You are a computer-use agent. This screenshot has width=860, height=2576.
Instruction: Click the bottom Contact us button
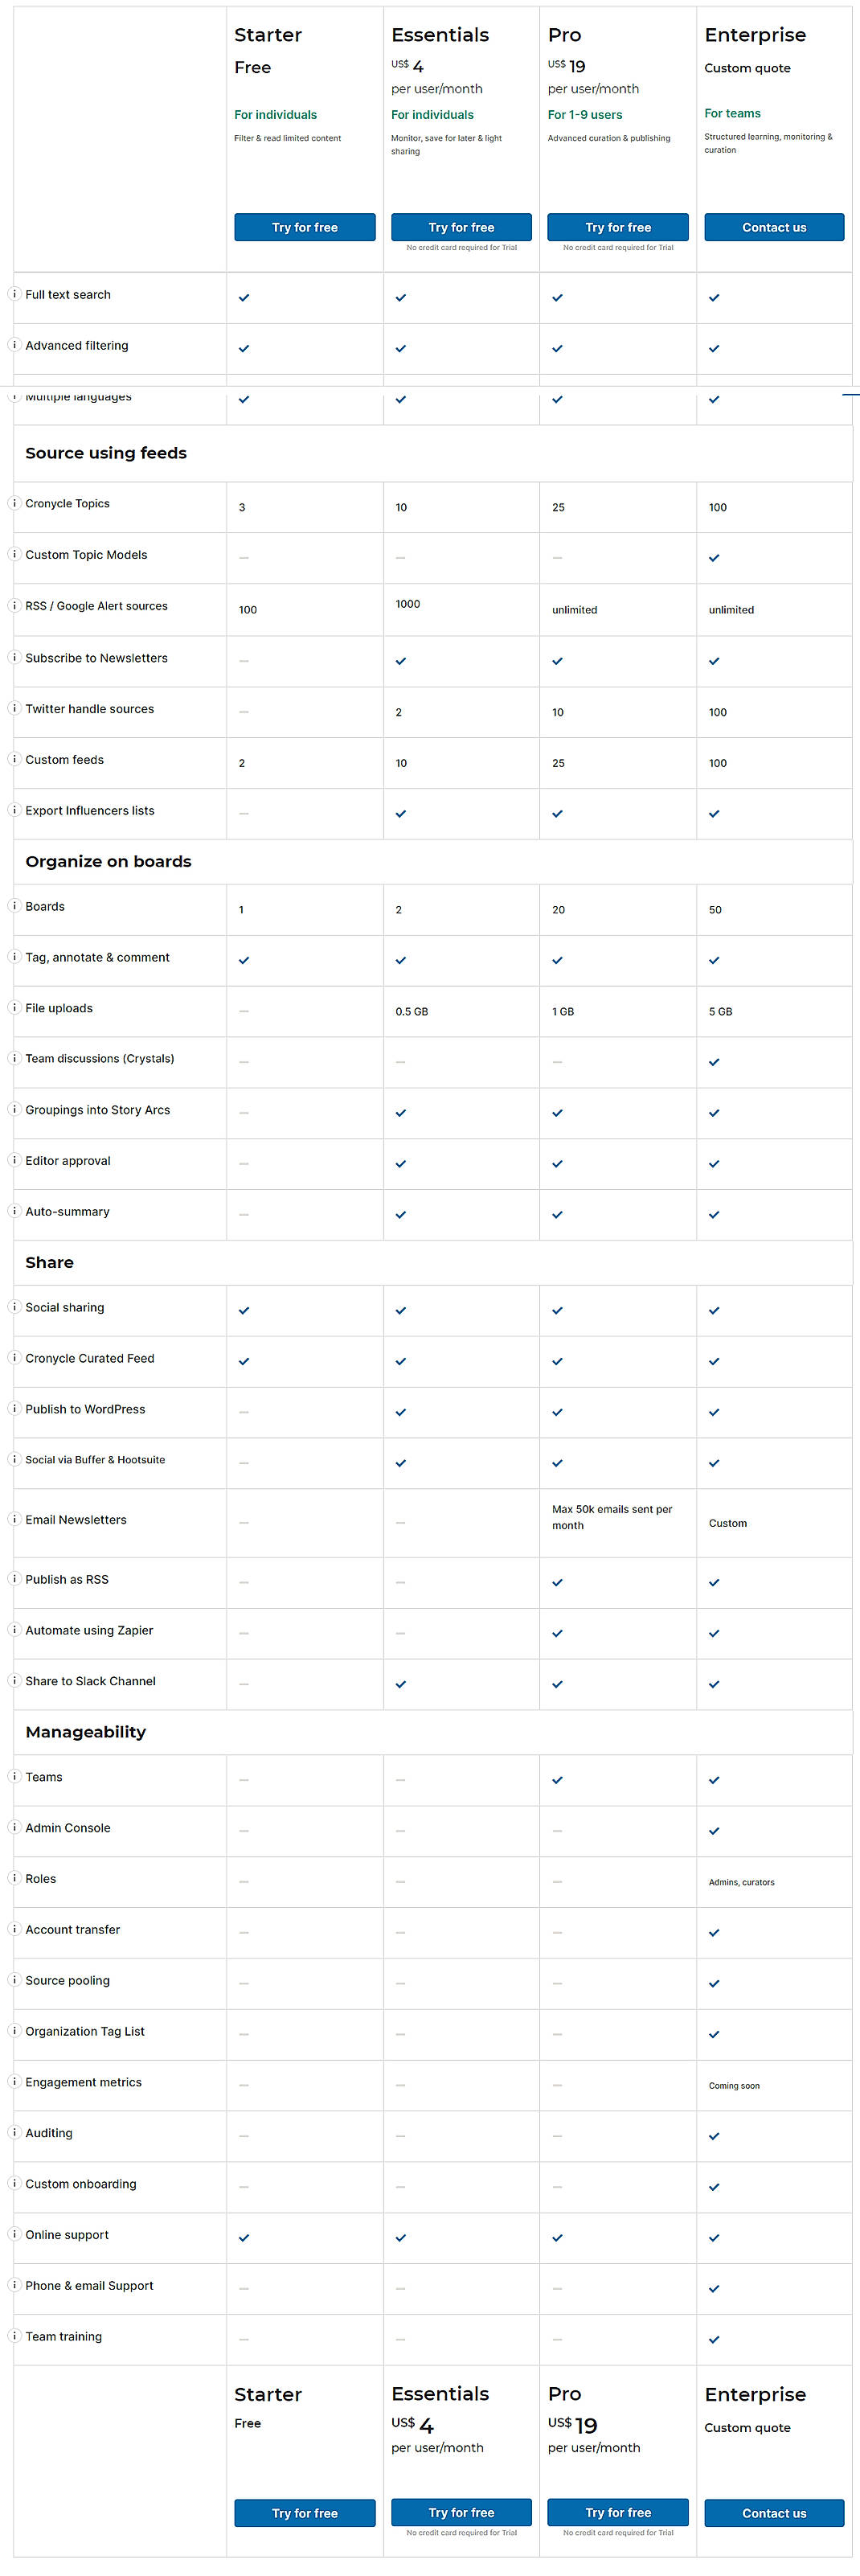coord(774,2513)
